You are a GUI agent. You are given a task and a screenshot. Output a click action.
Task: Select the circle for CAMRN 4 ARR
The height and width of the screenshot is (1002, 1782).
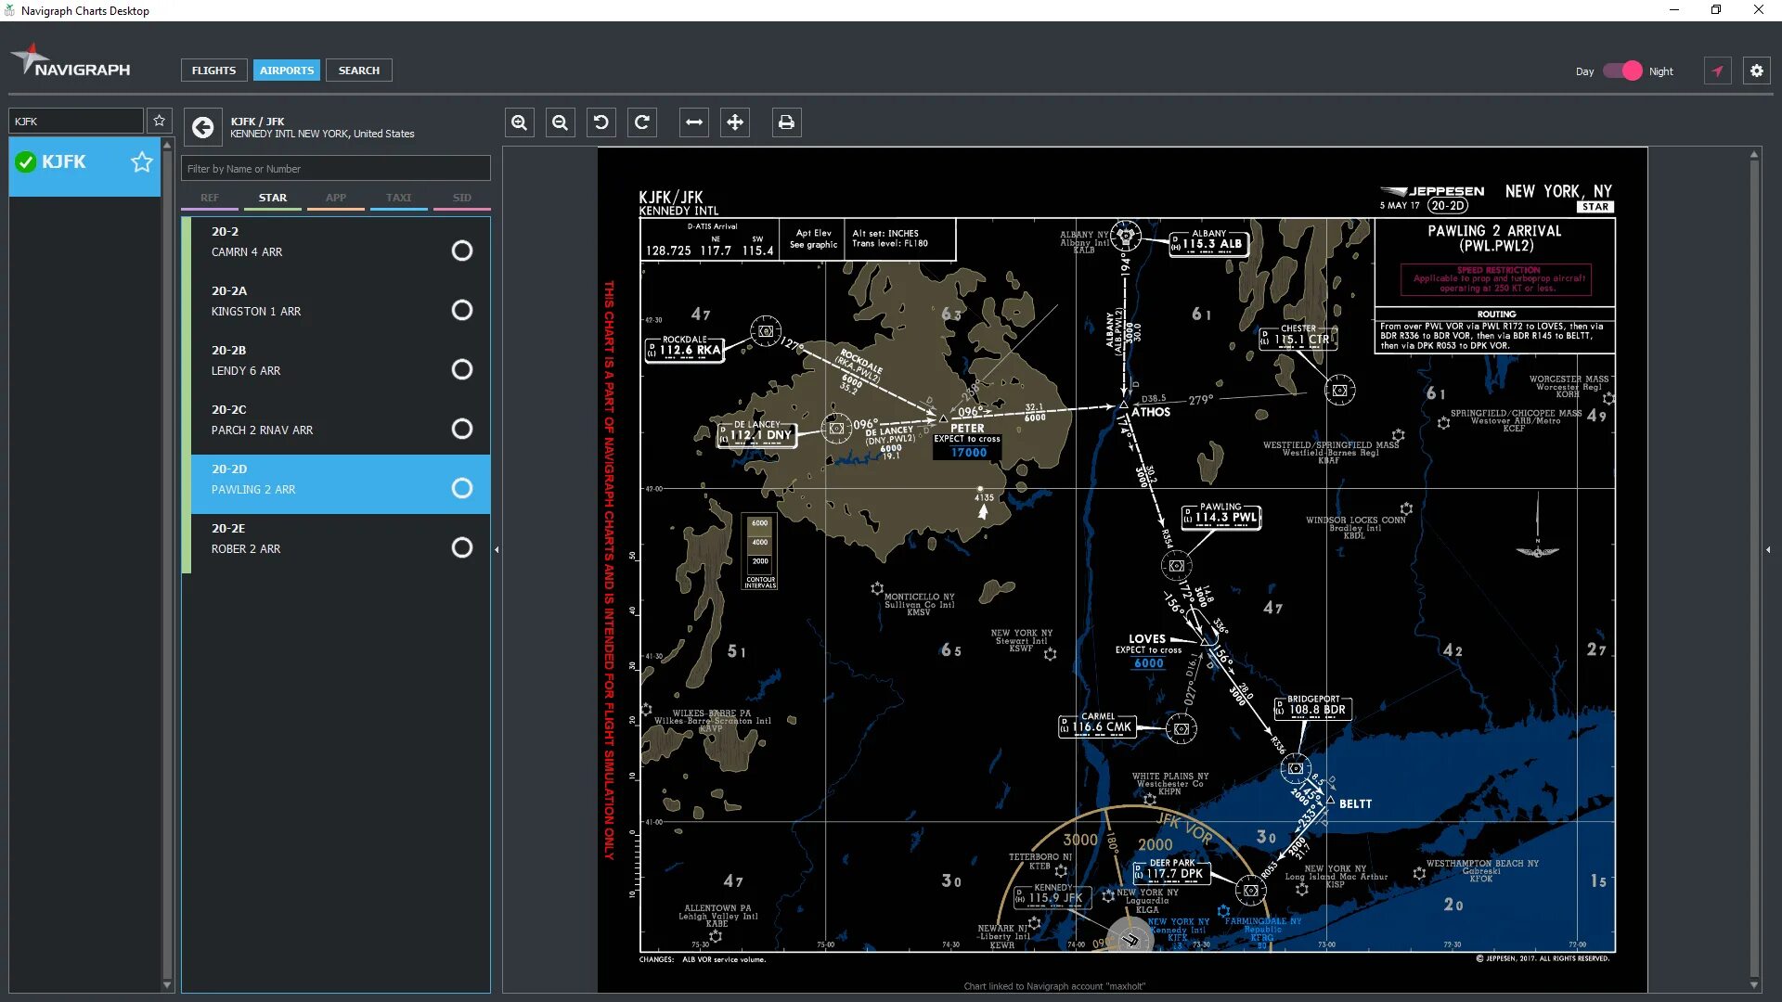point(462,250)
